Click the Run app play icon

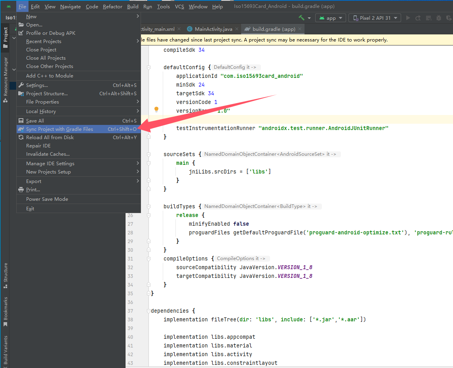pyautogui.click(x=408, y=18)
